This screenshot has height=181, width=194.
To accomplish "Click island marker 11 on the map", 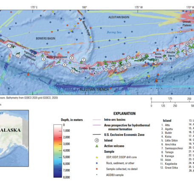I will click(125, 67).
